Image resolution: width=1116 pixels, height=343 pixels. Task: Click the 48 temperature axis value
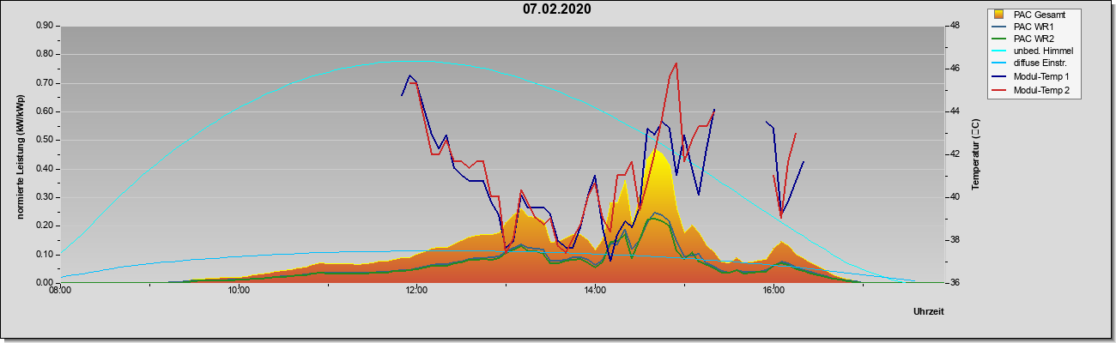(953, 26)
